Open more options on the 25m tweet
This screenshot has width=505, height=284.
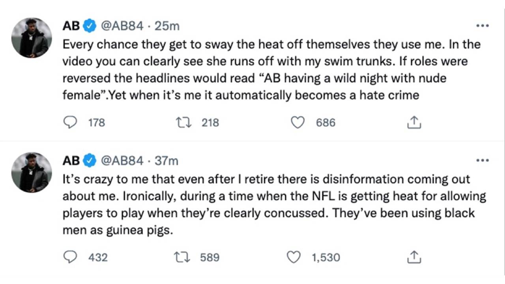[482, 26]
